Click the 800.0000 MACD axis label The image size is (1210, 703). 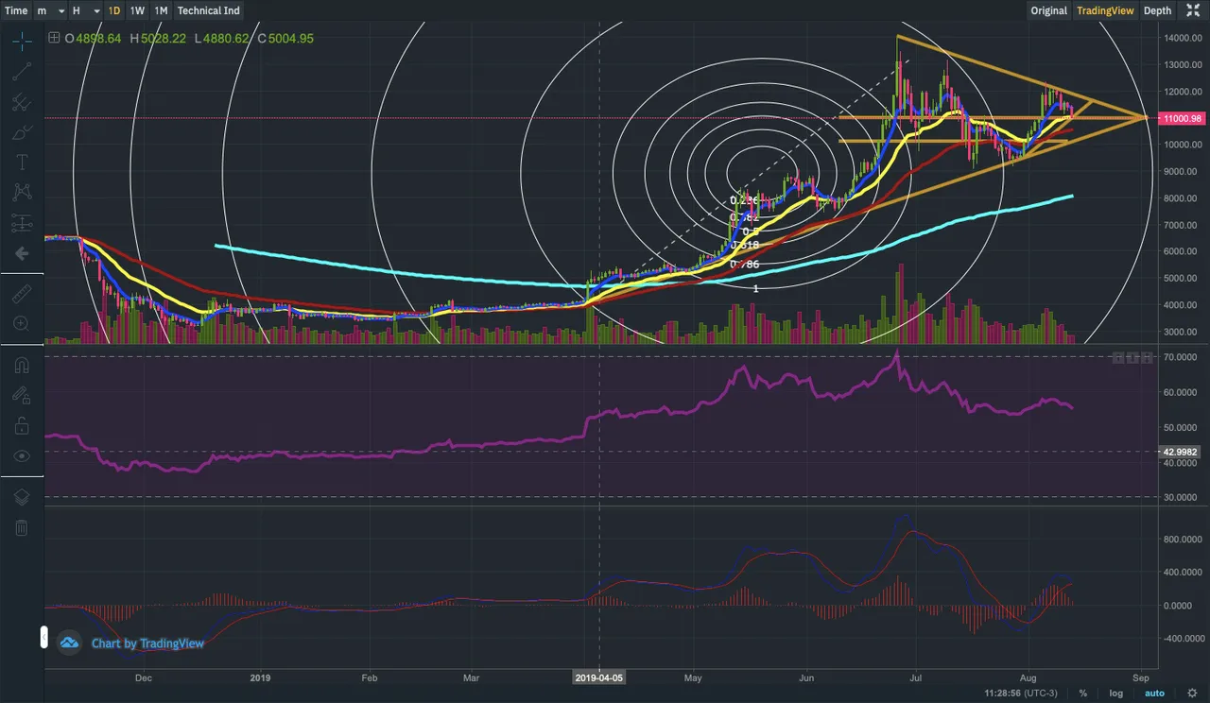pyautogui.click(x=1182, y=540)
